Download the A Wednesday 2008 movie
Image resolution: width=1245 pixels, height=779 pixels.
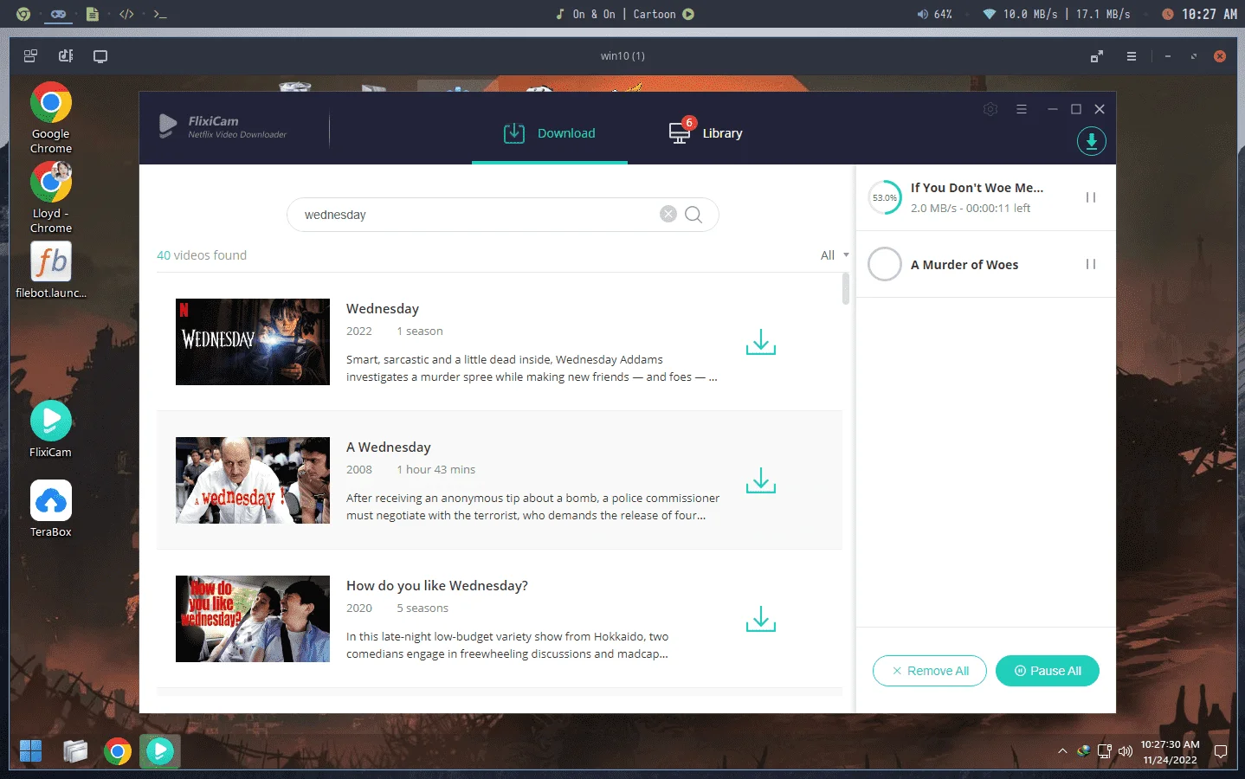(x=760, y=480)
